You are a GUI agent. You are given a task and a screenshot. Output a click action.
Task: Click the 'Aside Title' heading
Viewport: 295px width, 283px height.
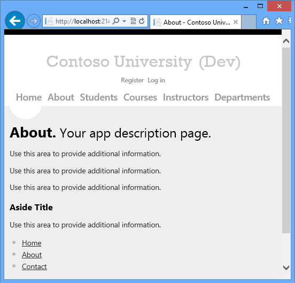coord(31,208)
